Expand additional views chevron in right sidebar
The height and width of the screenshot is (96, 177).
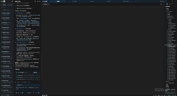(x=174, y=4)
